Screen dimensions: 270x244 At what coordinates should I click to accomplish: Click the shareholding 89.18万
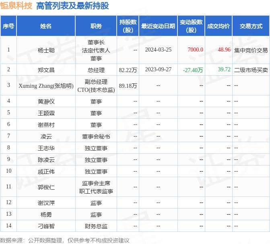(x=128, y=86)
